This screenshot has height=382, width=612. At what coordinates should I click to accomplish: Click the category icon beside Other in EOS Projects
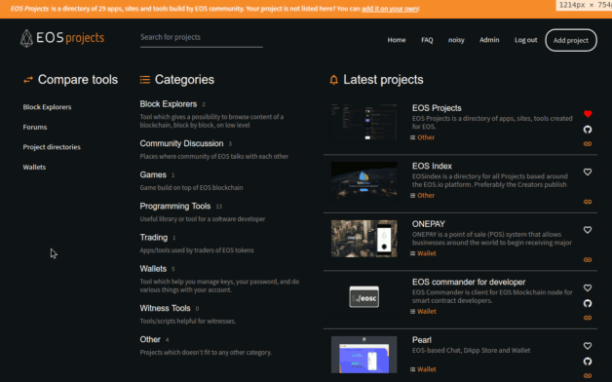point(412,137)
